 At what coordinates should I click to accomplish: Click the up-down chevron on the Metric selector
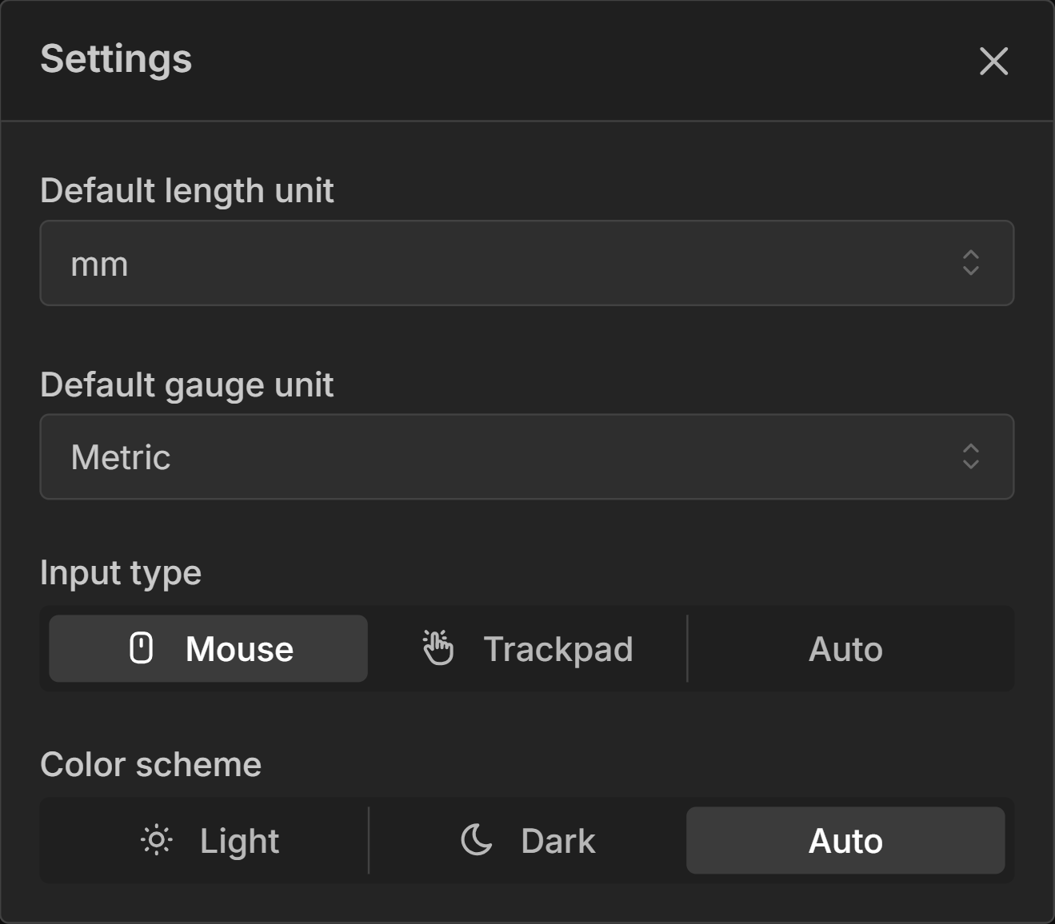click(x=970, y=456)
